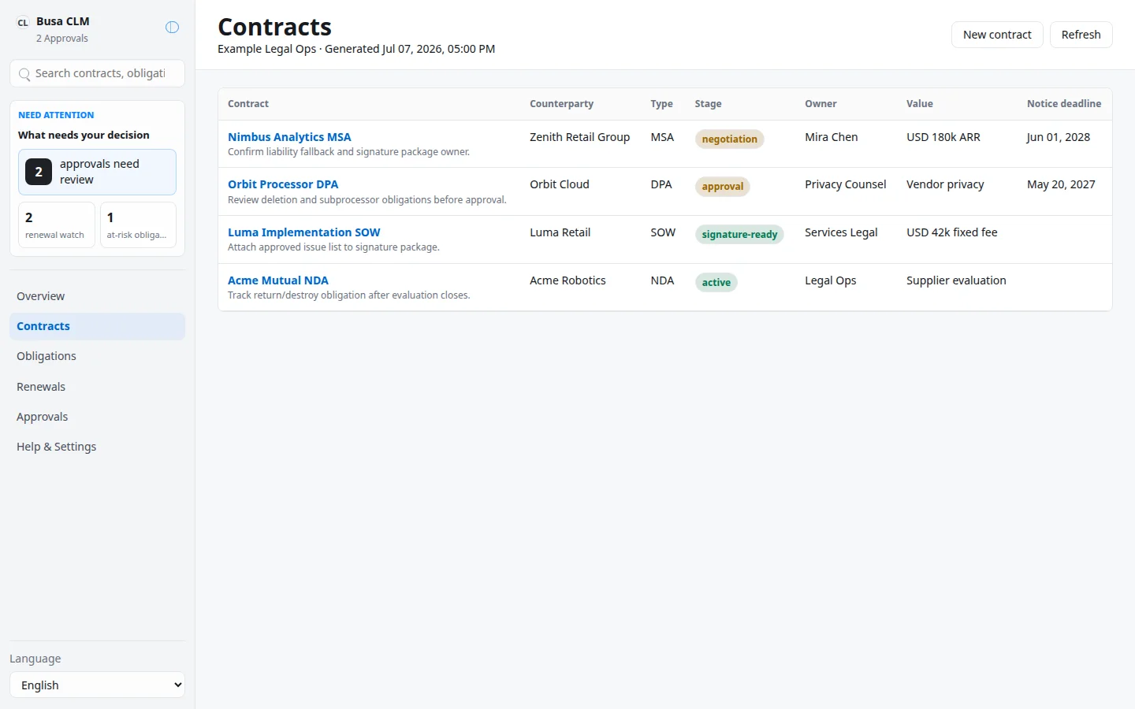The height and width of the screenshot is (709, 1135).
Task: Focus the search contracts field
Action: [98, 73]
